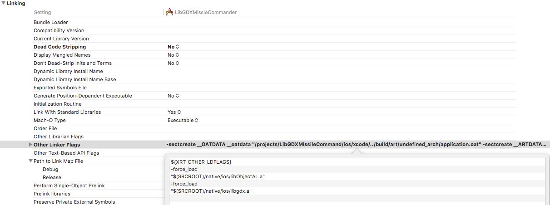Select Dynamic Library Install Name Base row
This screenshot has height=205, width=550.
pos(74,79)
